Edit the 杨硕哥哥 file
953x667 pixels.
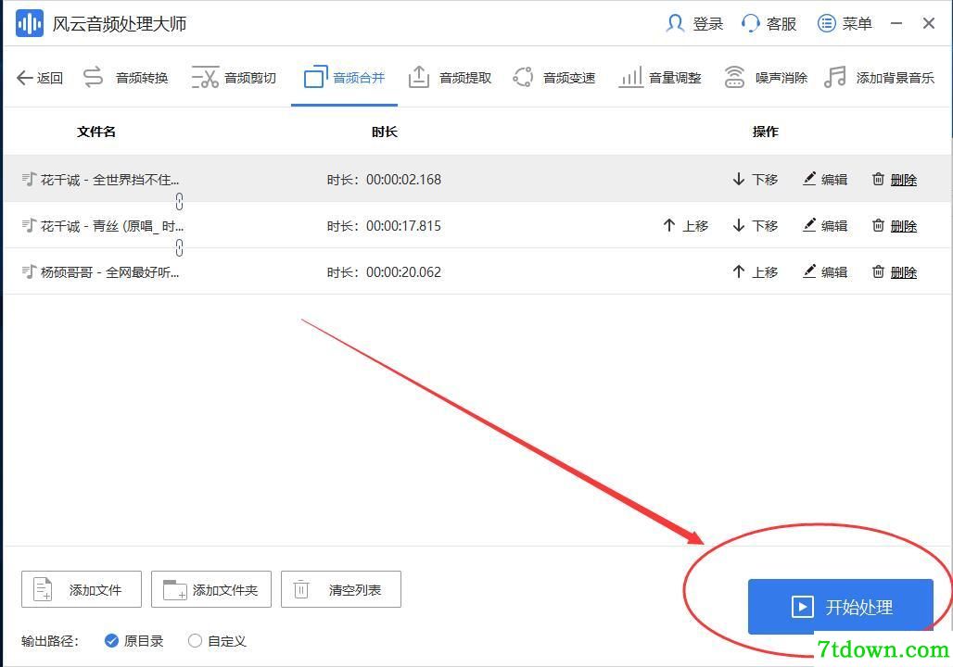825,271
